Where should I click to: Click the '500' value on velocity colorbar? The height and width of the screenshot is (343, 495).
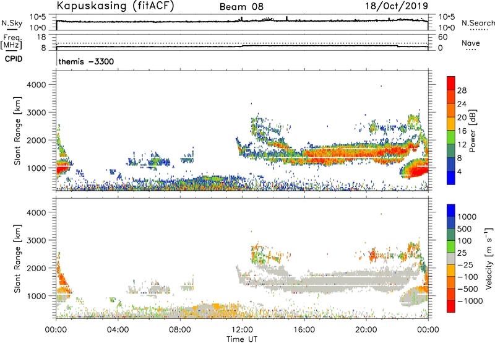pyautogui.click(x=465, y=228)
